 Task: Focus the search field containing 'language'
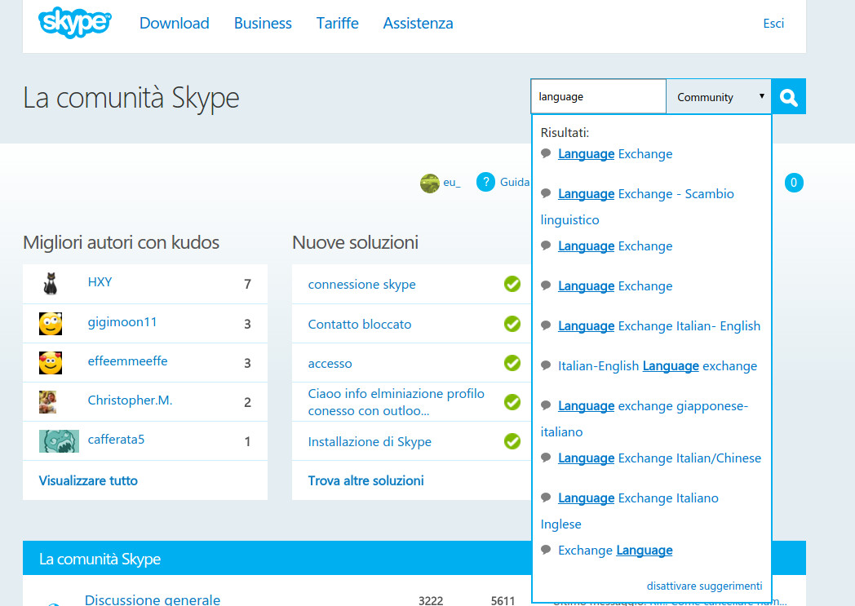coord(599,97)
